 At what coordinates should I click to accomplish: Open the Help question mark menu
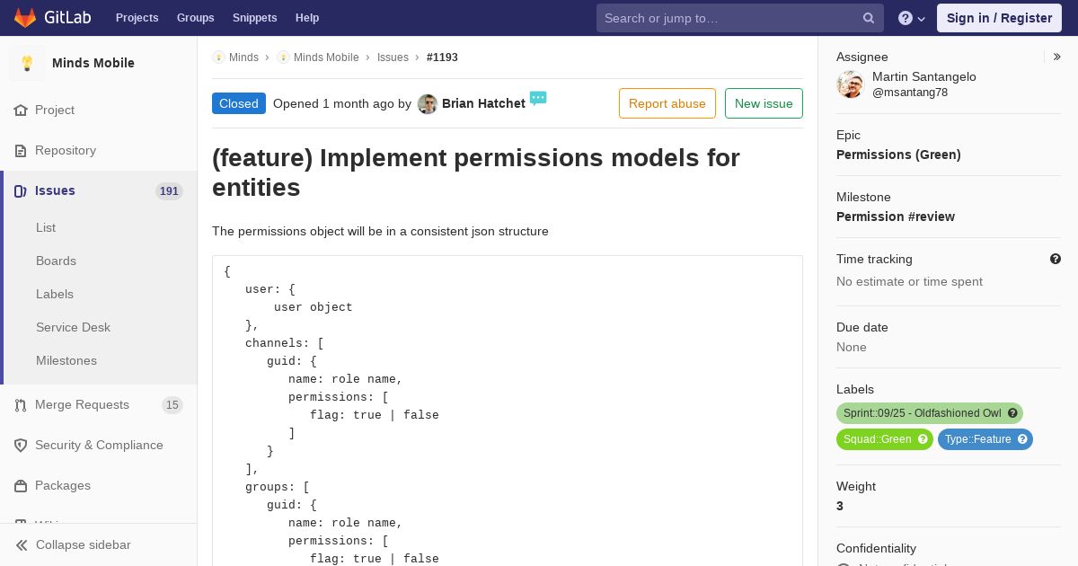click(912, 18)
